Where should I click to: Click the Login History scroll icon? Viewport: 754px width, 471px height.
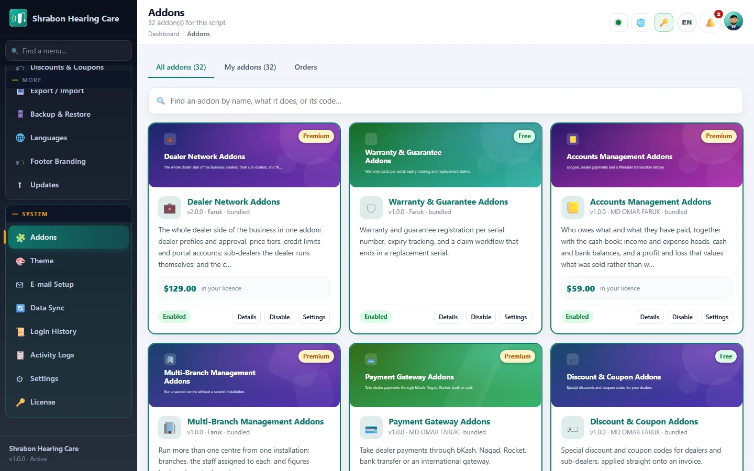20,332
